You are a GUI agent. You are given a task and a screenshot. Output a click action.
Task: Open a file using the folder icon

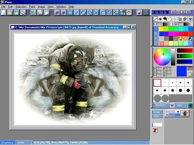(10, 12)
